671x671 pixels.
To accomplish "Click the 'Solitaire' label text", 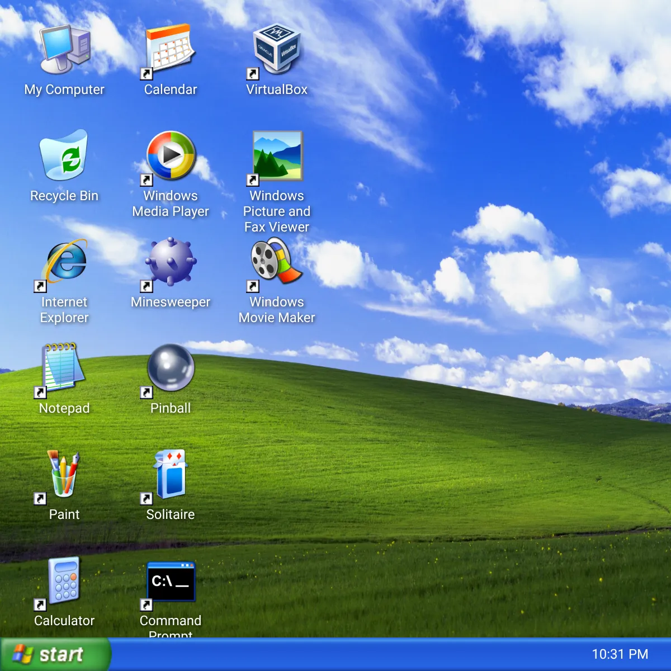I will tap(171, 514).
